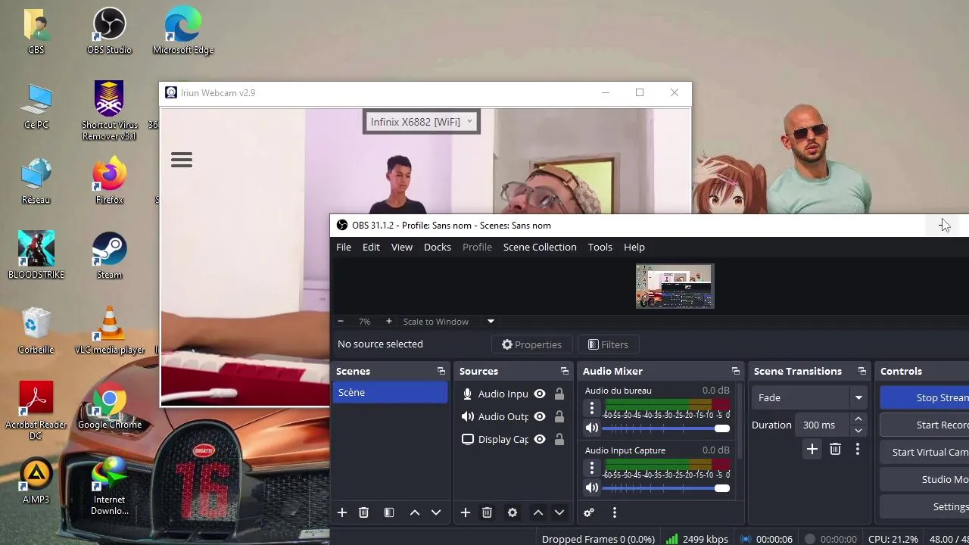The height and width of the screenshot is (545, 969).
Task: Open the Google Chrome desktop shortcut
Action: [109, 406]
